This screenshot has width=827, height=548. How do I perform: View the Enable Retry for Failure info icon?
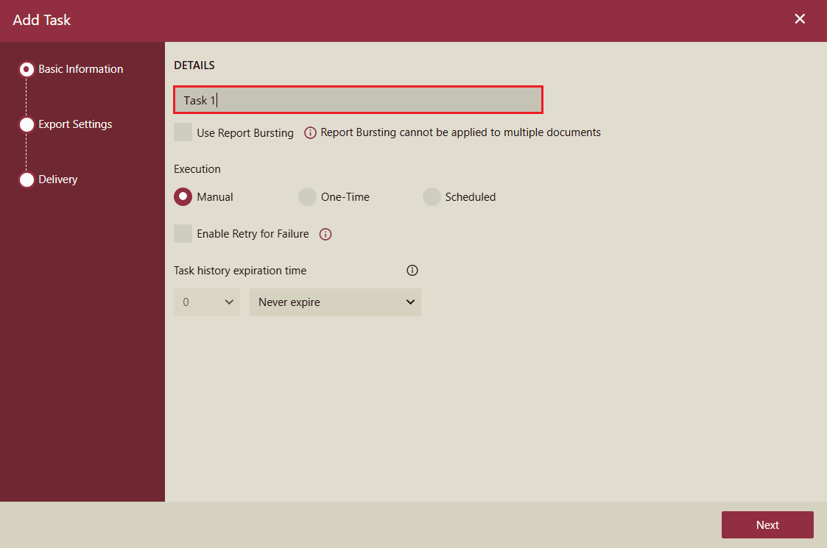click(325, 234)
